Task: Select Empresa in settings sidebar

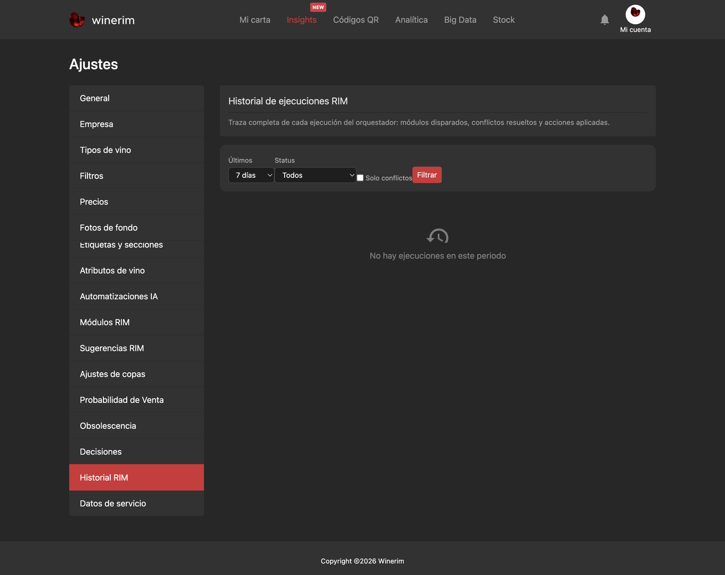Action: tap(136, 124)
